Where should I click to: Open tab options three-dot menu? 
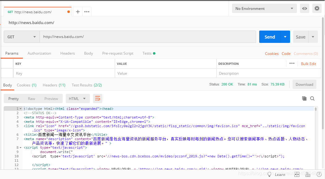[87, 12]
